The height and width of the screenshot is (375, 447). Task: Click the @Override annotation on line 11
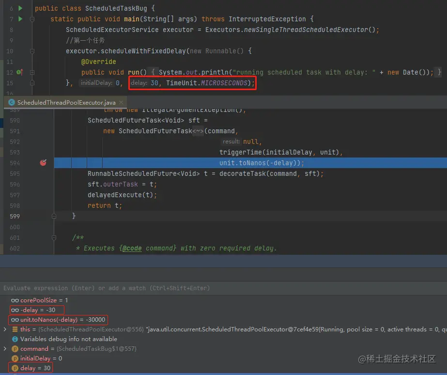pyautogui.click(x=99, y=62)
